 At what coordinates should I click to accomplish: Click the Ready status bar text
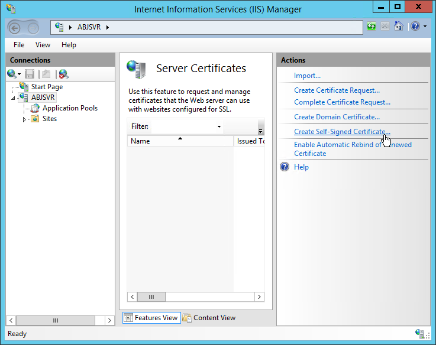(x=17, y=334)
